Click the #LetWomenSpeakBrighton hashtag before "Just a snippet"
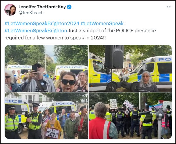Viewport: 176px width, 144px height. pos(36,31)
